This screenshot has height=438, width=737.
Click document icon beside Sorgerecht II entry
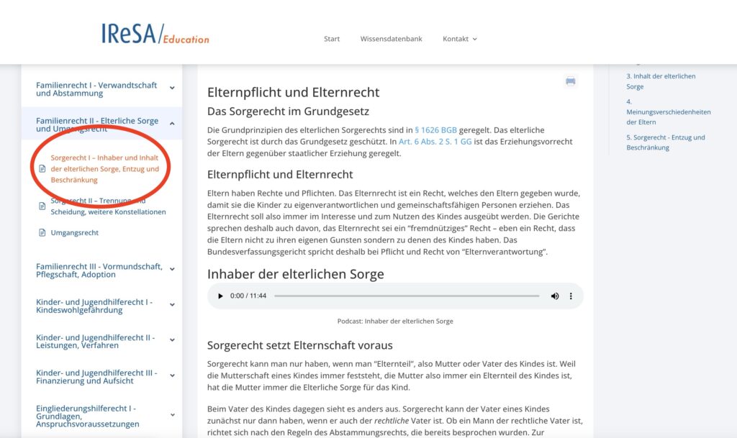tap(42, 206)
